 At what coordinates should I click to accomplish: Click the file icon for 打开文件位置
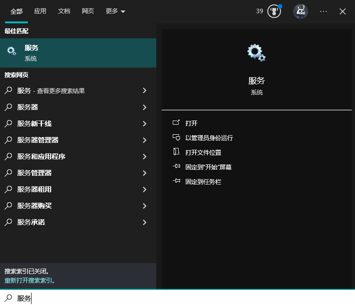pyautogui.click(x=176, y=152)
